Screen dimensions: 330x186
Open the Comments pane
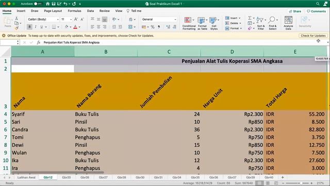pos(316,11)
